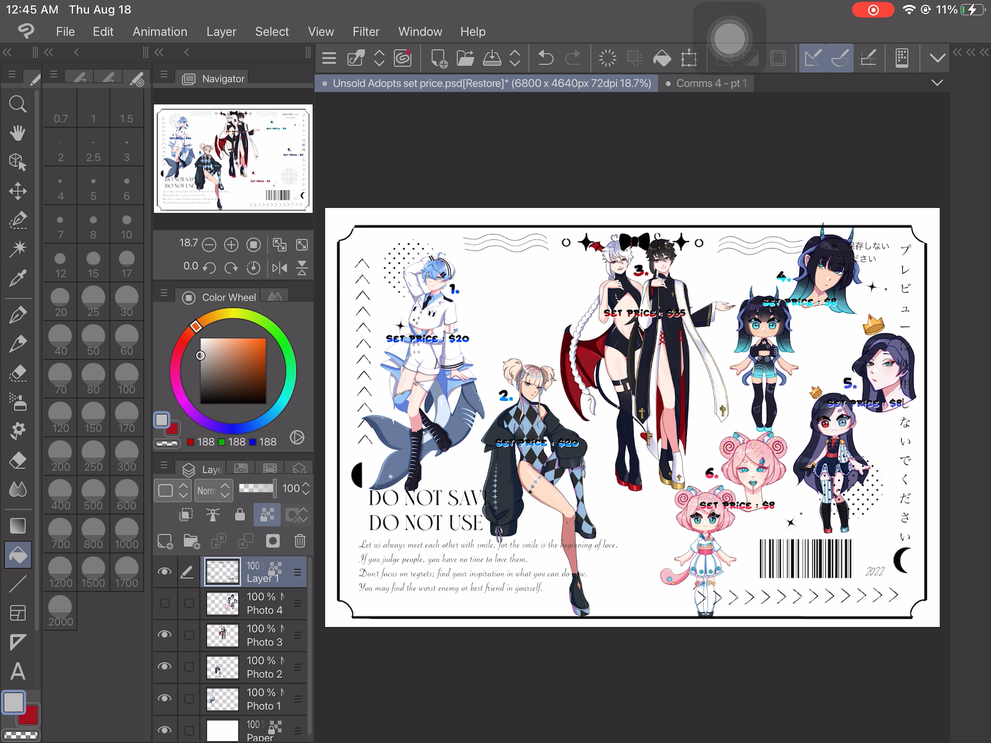
Task: Select the Fill bucket tool
Action: tap(18, 555)
